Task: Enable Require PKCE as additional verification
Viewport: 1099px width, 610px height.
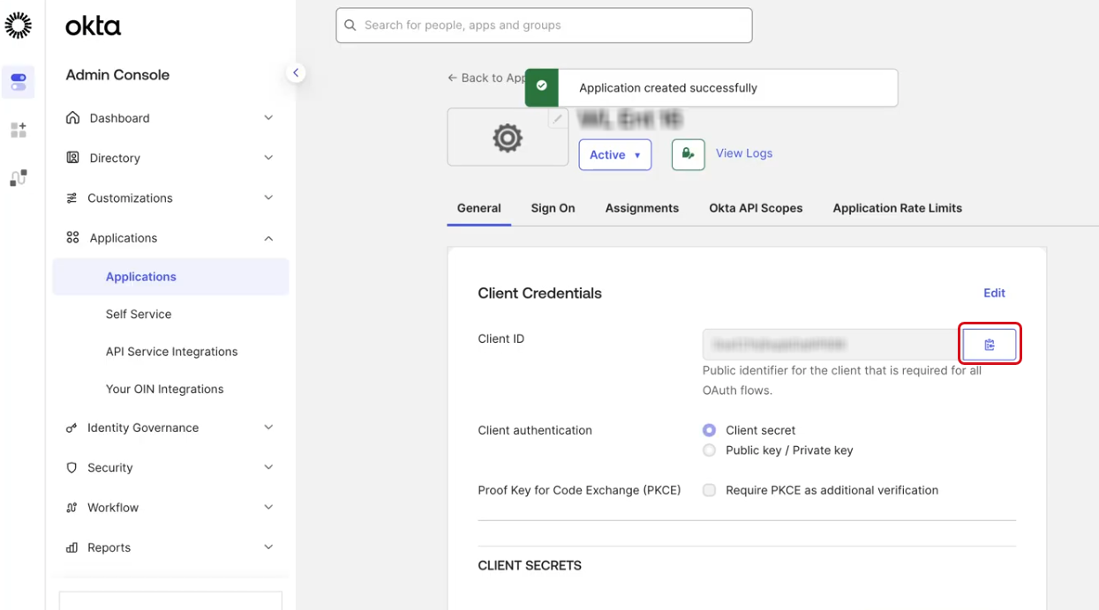Action: (709, 490)
